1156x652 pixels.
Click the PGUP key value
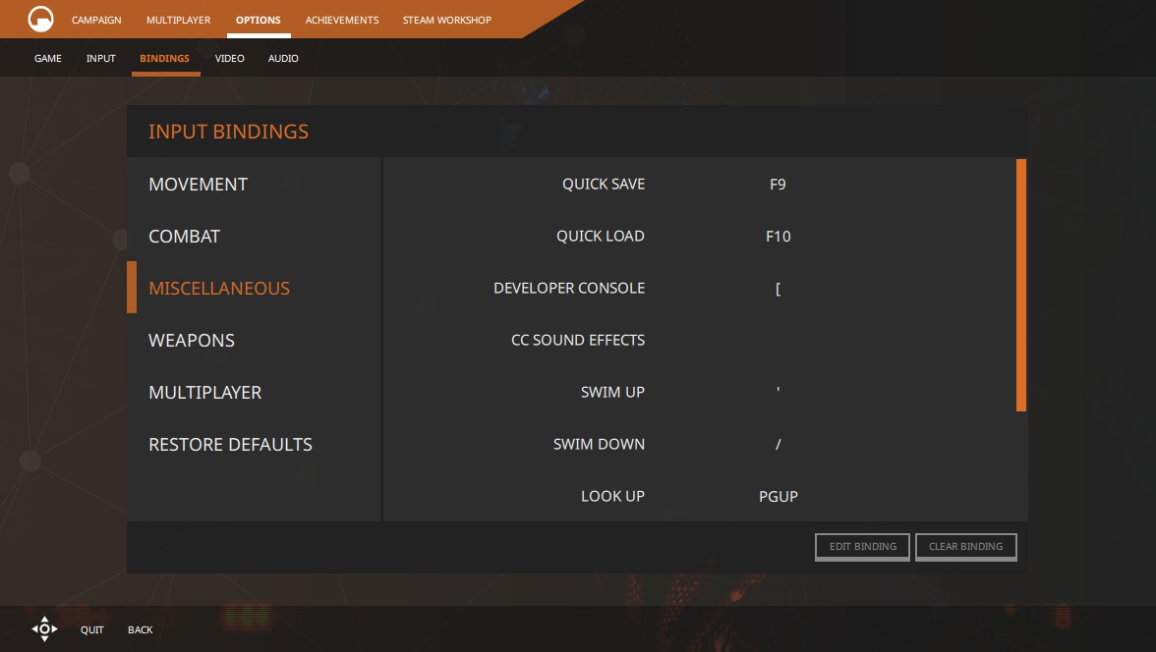(x=779, y=497)
